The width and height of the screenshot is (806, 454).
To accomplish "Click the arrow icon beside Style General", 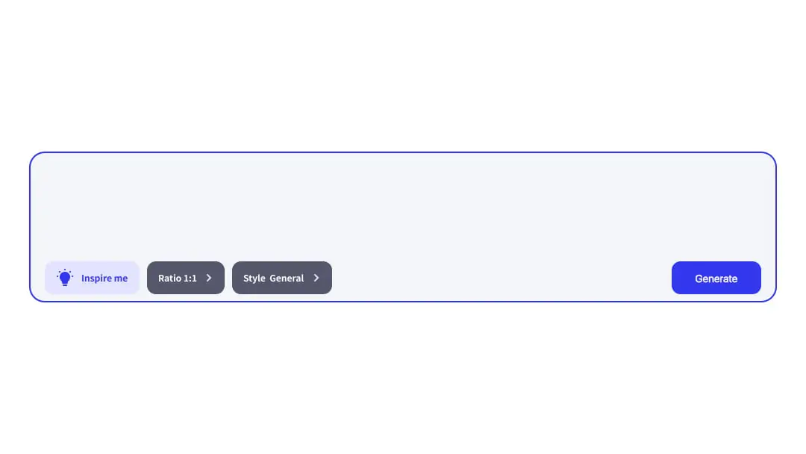I will click(x=316, y=278).
